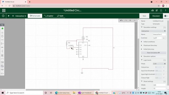Open help link beside Simulation settings
The width and height of the screenshot is (169, 95).
[165, 27]
